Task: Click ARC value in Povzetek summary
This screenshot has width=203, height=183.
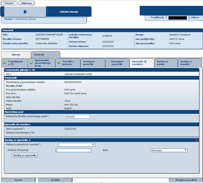Action: 49,35
